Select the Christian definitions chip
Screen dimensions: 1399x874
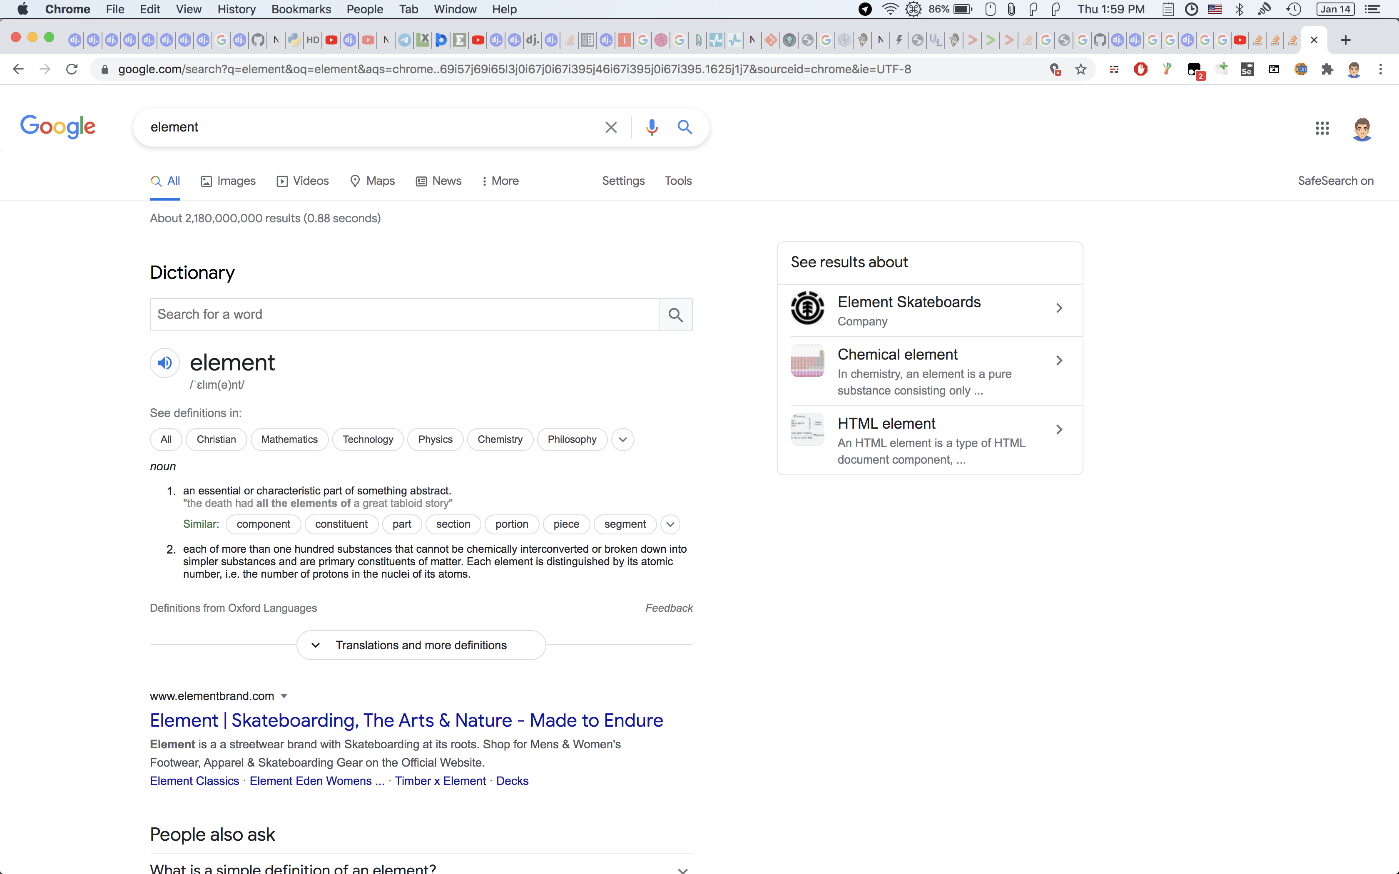pyautogui.click(x=216, y=439)
